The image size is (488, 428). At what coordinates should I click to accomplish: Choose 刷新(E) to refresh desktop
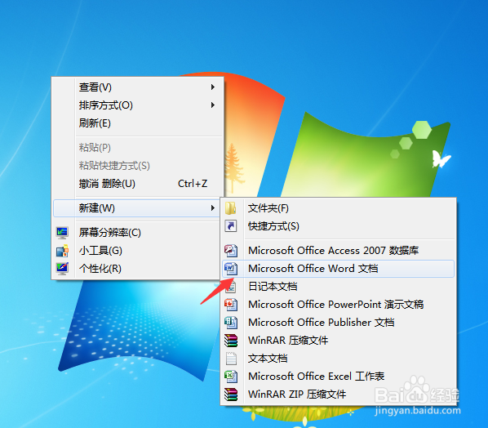(x=137, y=123)
